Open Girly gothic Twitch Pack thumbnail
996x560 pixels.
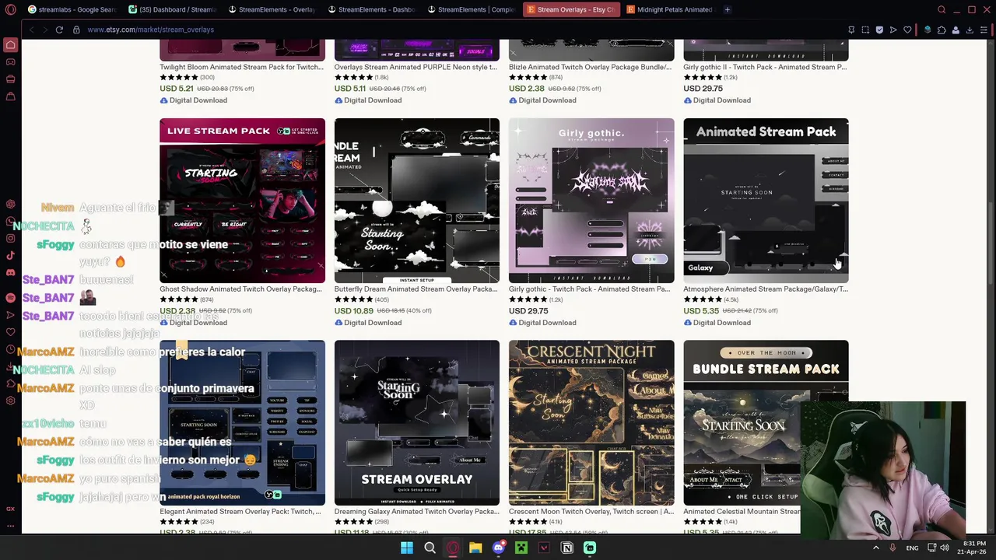click(x=591, y=201)
